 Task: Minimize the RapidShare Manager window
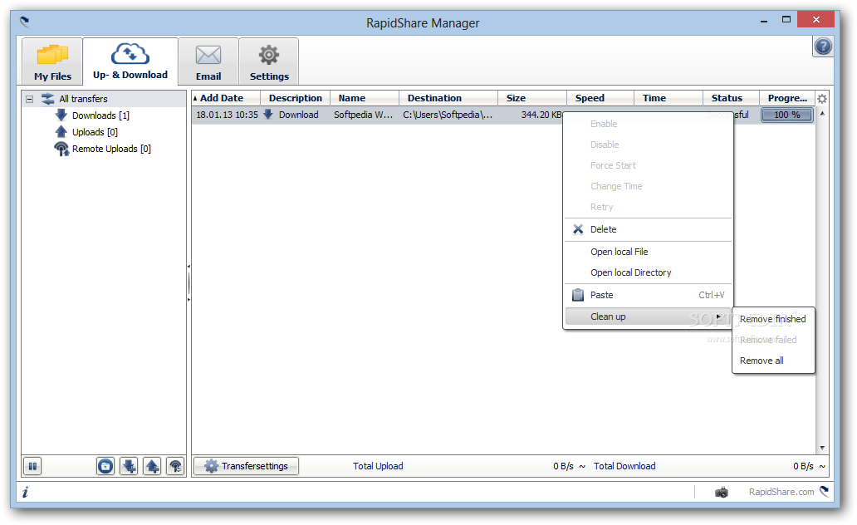(763, 21)
